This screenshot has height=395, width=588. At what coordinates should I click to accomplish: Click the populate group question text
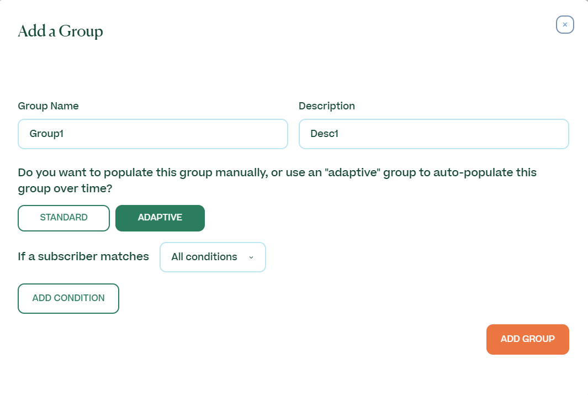(x=277, y=181)
